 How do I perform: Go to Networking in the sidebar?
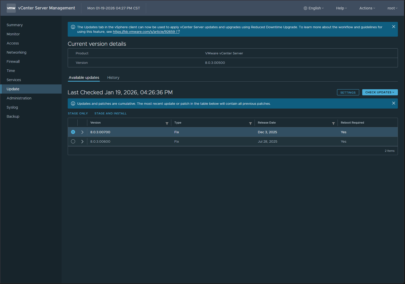(x=17, y=52)
